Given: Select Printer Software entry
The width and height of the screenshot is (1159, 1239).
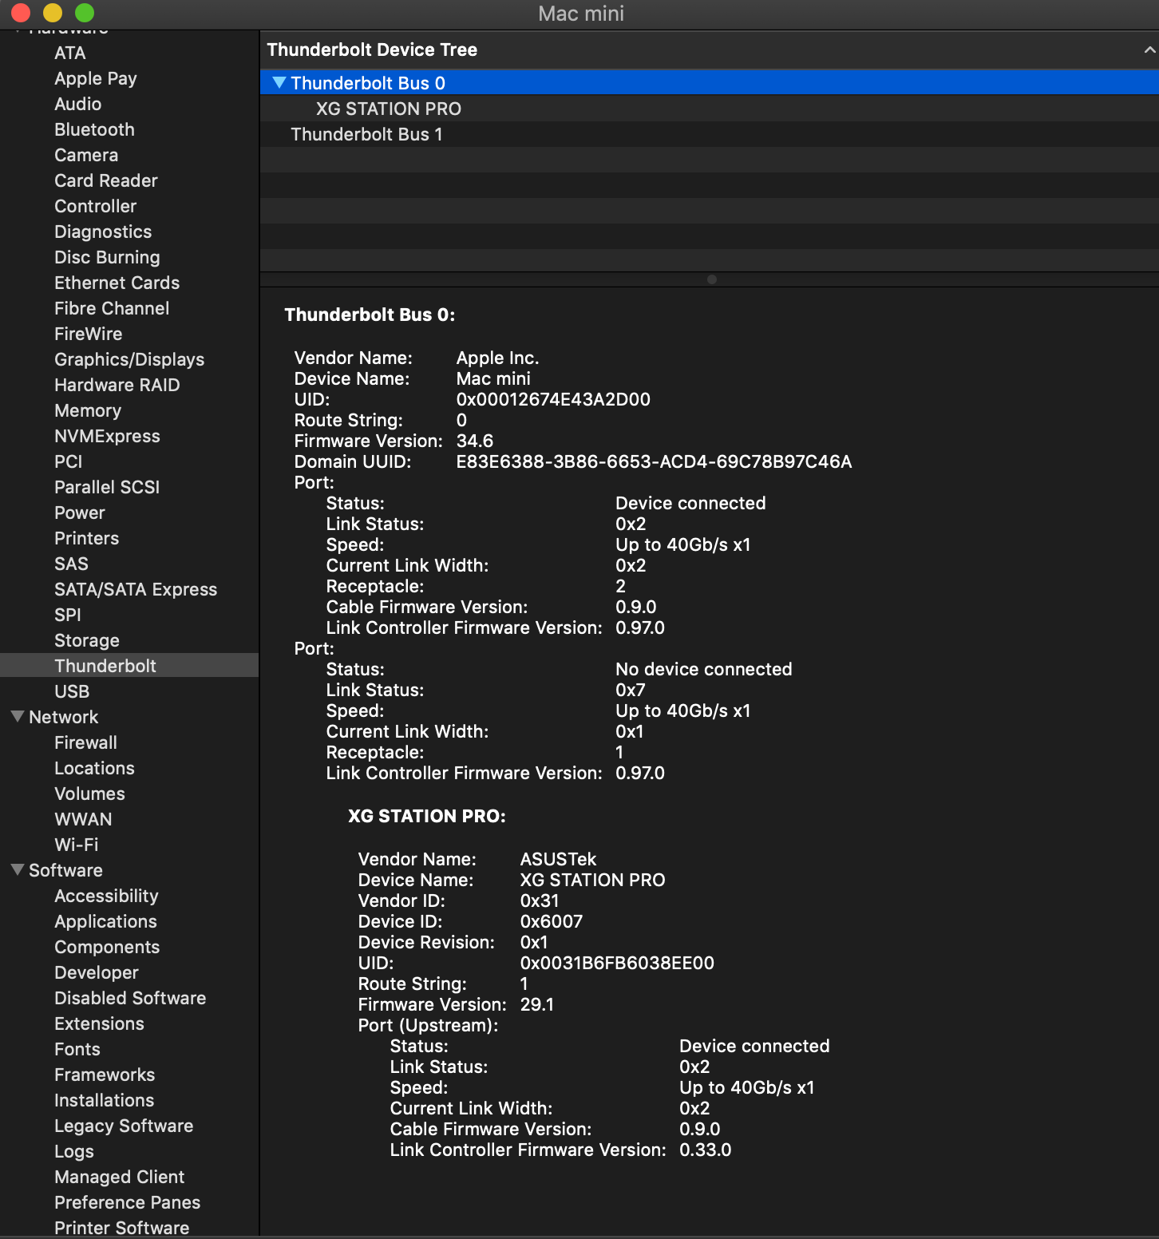Looking at the screenshot, I should coord(121,1228).
